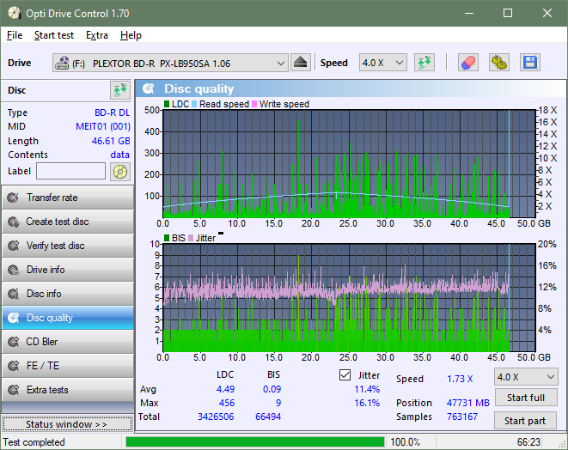Screen dimensions: 568x450
Task: Click the refresh speed icon in toolbar
Action: pos(424,63)
